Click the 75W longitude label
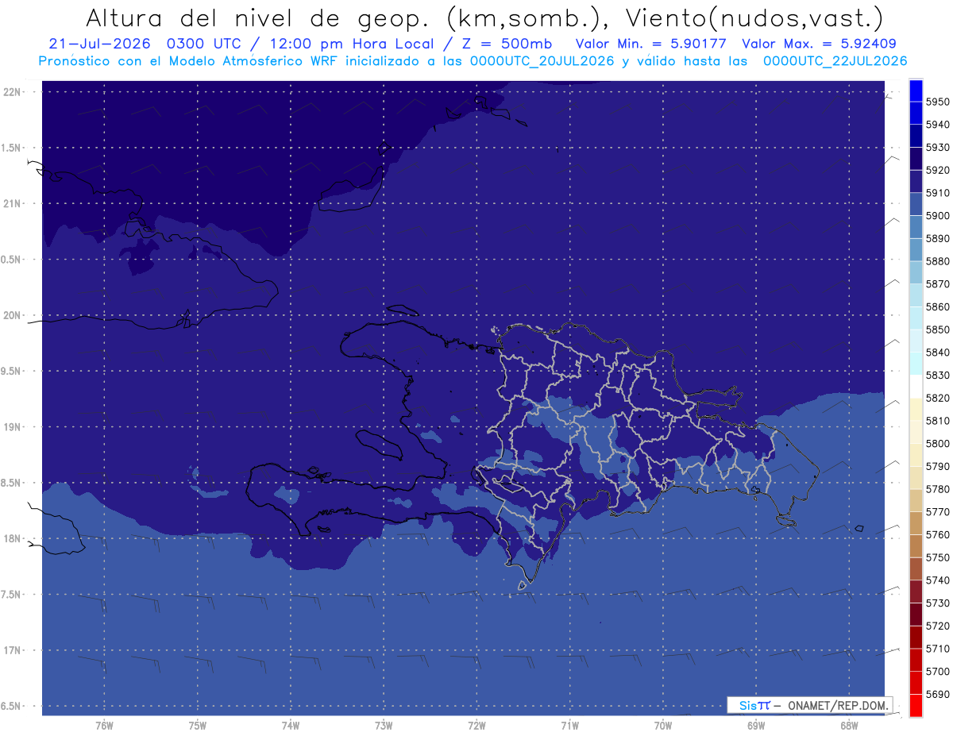Screen dimensions: 953x736 point(198,725)
